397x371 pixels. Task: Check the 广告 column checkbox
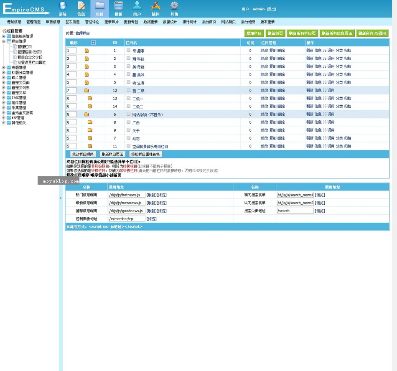click(x=129, y=122)
